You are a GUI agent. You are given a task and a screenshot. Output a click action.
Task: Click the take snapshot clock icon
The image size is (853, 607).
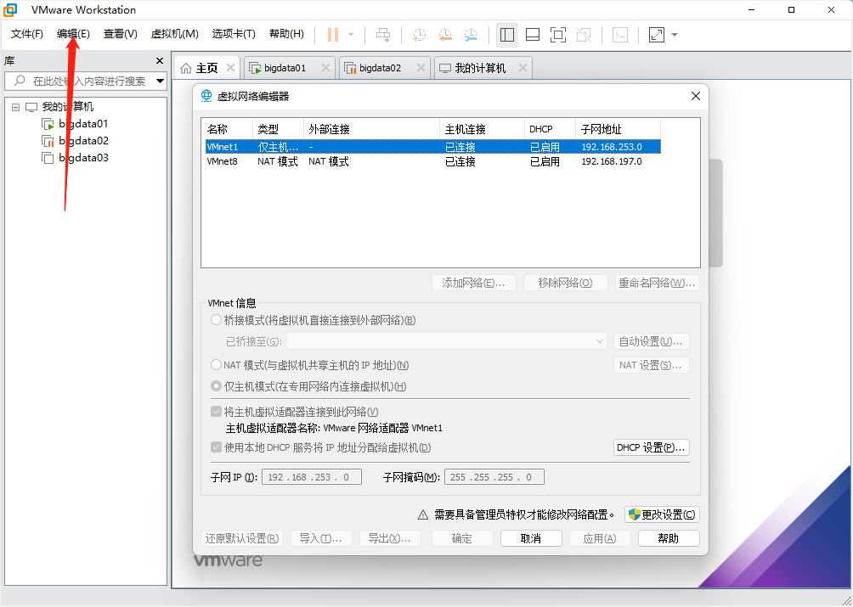click(x=419, y=35)
